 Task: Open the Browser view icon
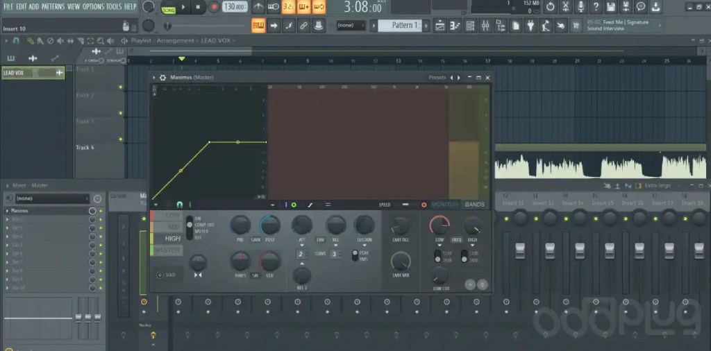click(x=501, y=26)
